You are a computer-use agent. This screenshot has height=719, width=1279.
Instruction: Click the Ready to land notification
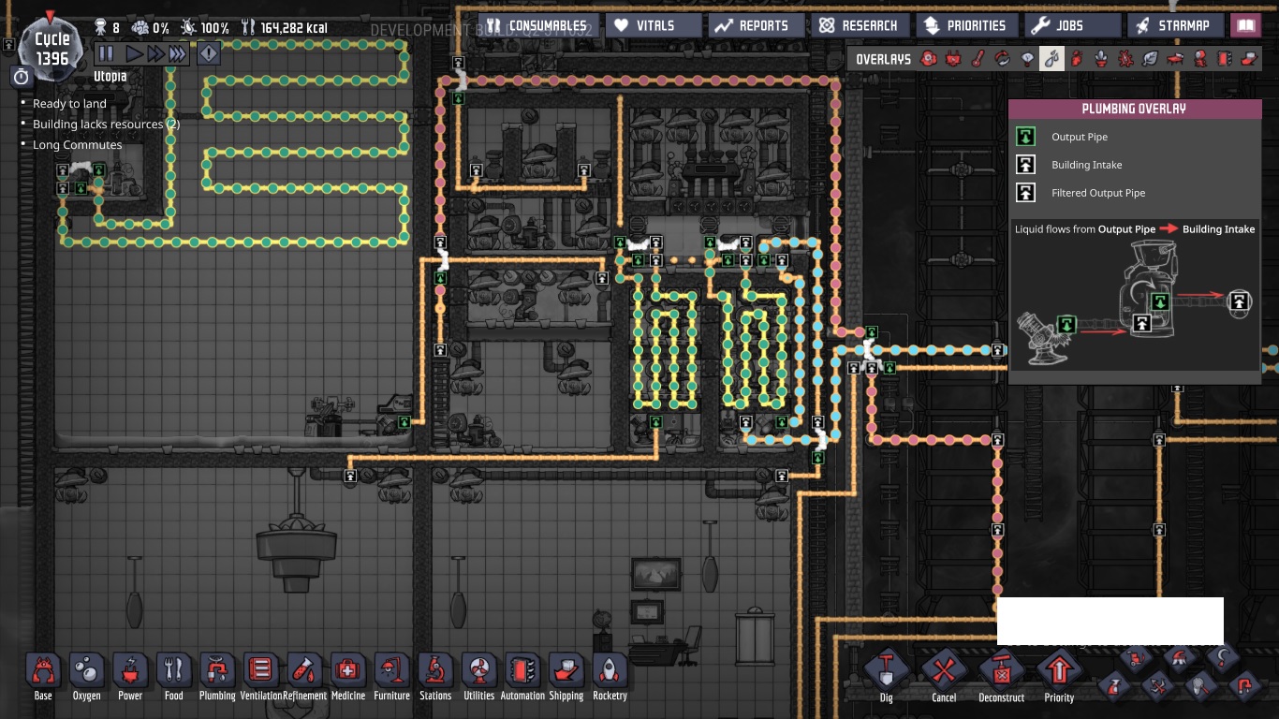[x=69, y=104]
